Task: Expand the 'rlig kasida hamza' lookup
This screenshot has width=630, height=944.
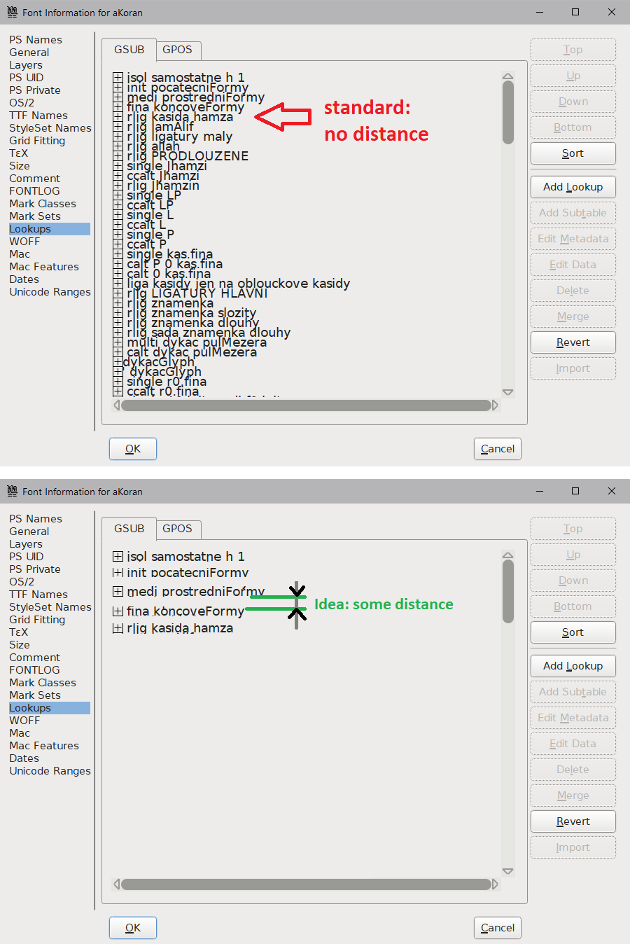Action: click(x=117, y=117)
